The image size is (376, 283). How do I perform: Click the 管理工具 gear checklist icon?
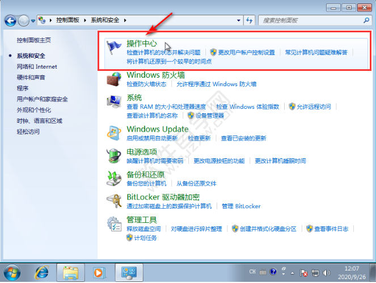(x=114, y=224)
